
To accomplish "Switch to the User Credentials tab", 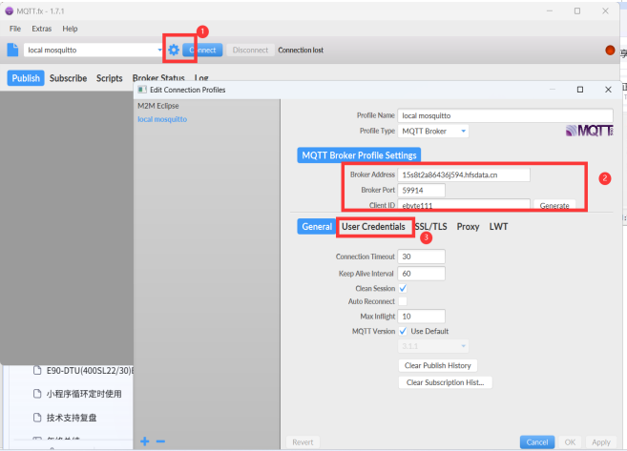I will point(375,227).
